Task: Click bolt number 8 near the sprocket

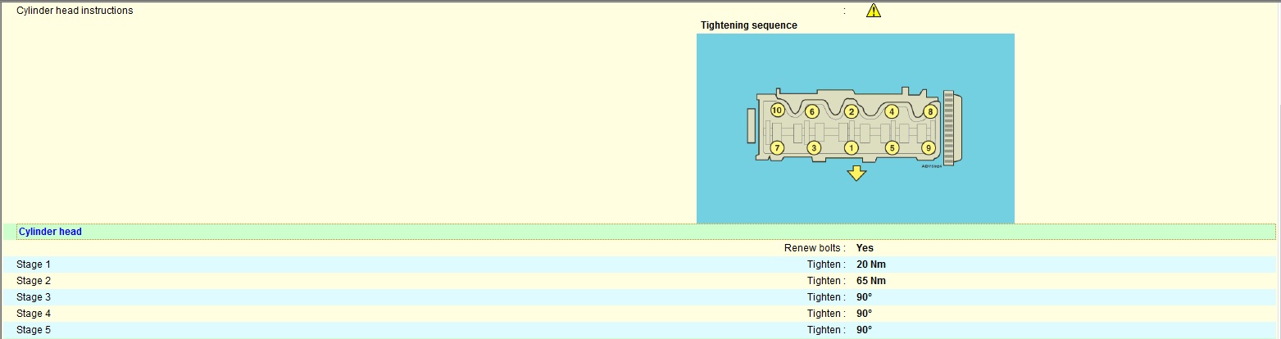Action: pos(929,111)
